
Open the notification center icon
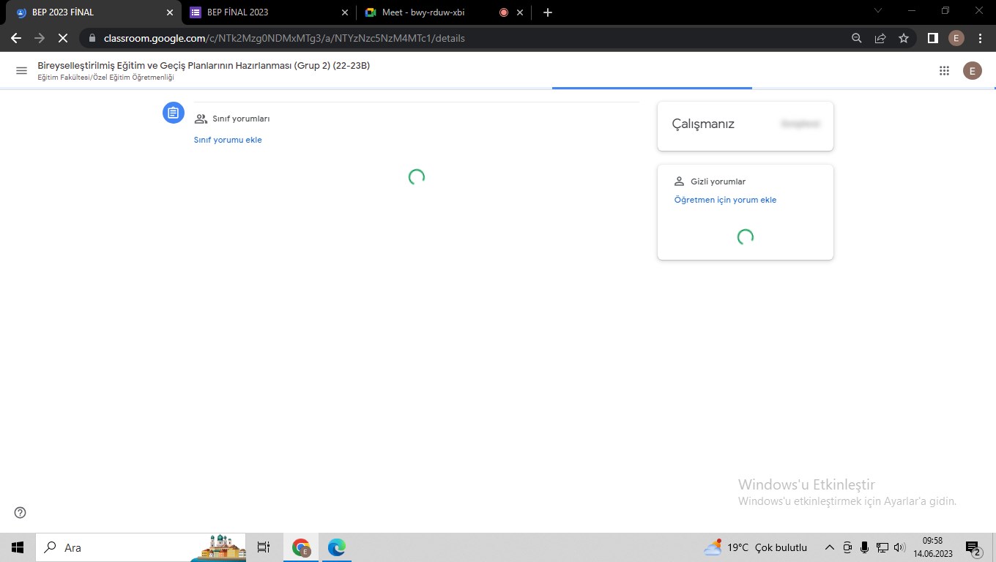click(x=973, y=548)
